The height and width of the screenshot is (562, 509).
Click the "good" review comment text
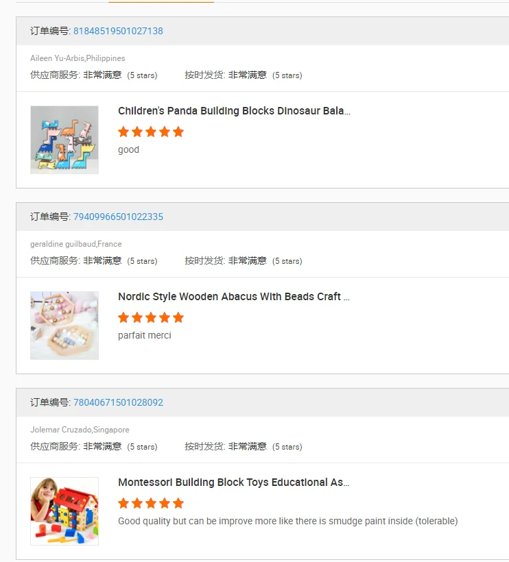(128, 149)
